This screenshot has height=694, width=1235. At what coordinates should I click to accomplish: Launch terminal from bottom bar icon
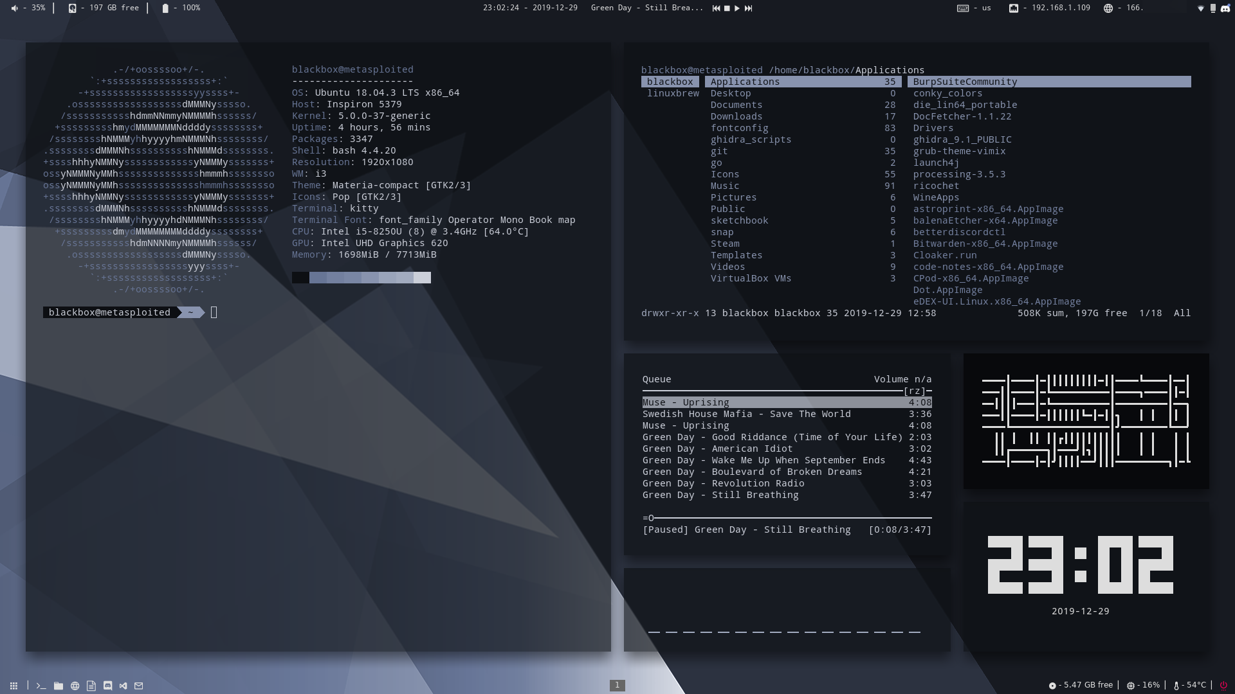click(x=41, y=686)
